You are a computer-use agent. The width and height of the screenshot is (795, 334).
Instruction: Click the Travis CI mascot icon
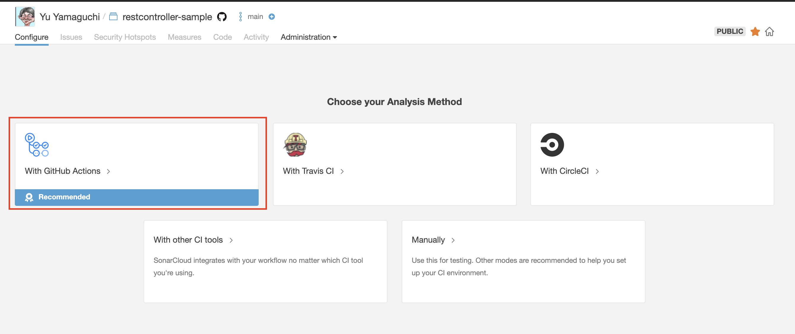pos(295,145)
